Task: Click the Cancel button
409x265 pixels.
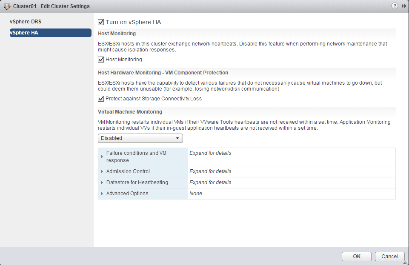Action: pyautogui.click(x=389, y=256)
